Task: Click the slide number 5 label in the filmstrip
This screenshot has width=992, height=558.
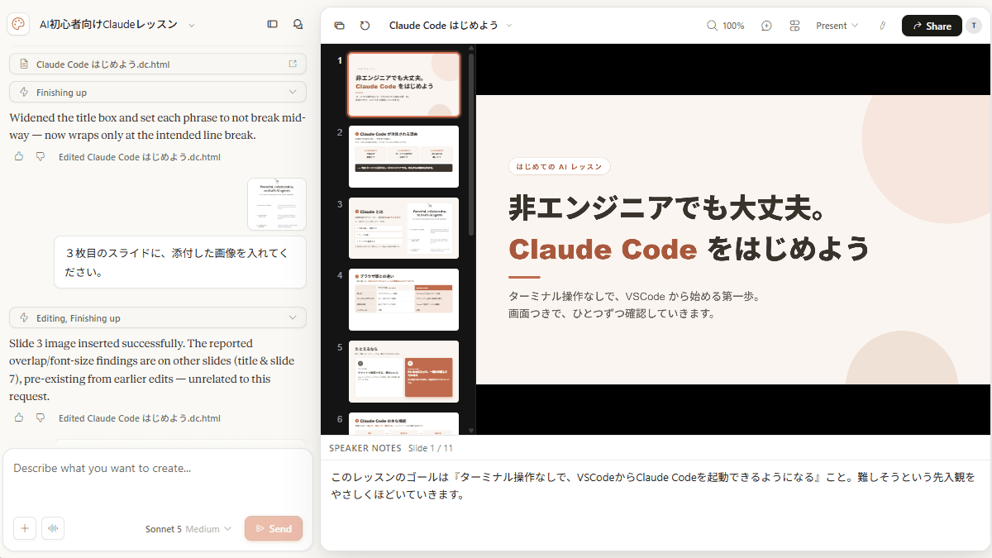Action: click(x=340, y=348)
